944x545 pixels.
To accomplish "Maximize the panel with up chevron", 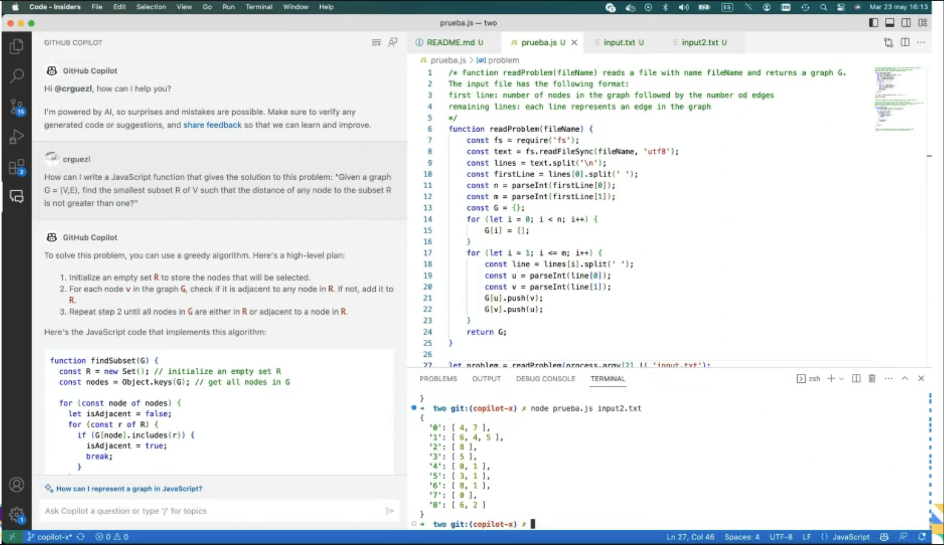I will point(905,379).
